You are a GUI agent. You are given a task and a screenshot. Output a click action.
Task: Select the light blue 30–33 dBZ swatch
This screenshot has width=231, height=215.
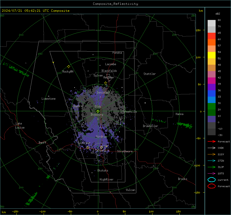(x=211, y=100)
